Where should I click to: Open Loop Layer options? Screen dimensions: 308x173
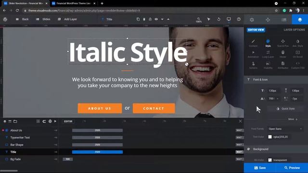268,54
